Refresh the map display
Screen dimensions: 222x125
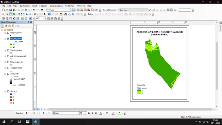tap(41, 109)
